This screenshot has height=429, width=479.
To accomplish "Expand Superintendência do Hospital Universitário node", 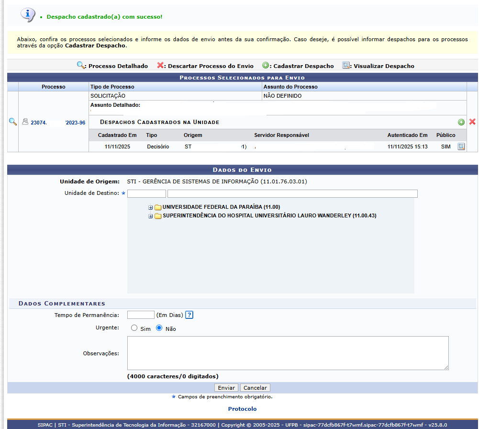I will [150, 216].
